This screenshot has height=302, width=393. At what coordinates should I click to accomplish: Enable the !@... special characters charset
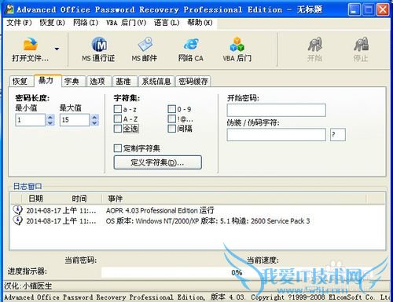pos(171,118)
